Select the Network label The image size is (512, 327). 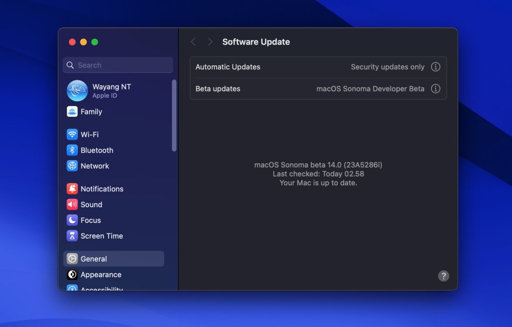click(95, 166)
